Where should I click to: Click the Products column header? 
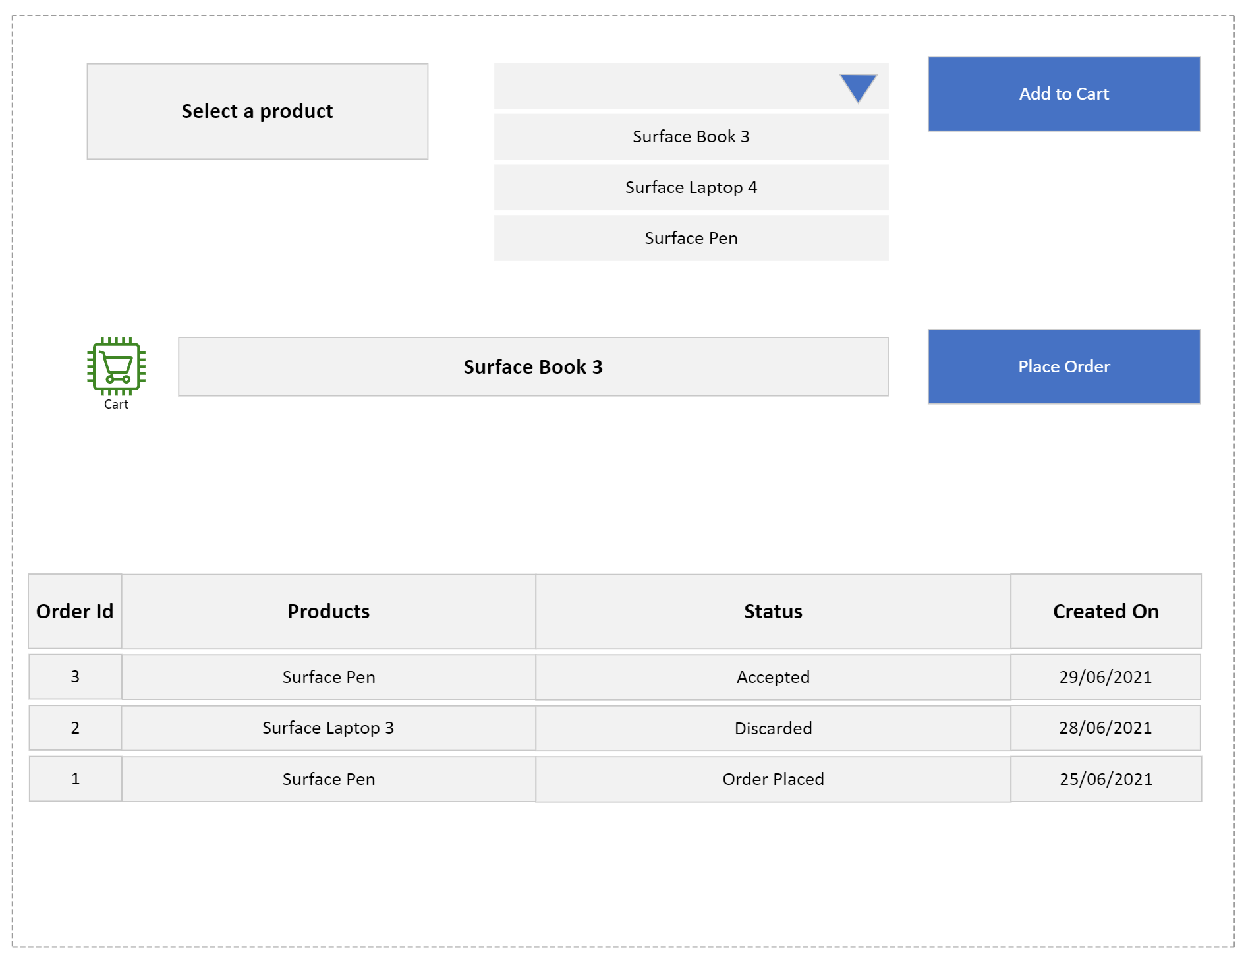pyautogui.click(x=329, y=611)
